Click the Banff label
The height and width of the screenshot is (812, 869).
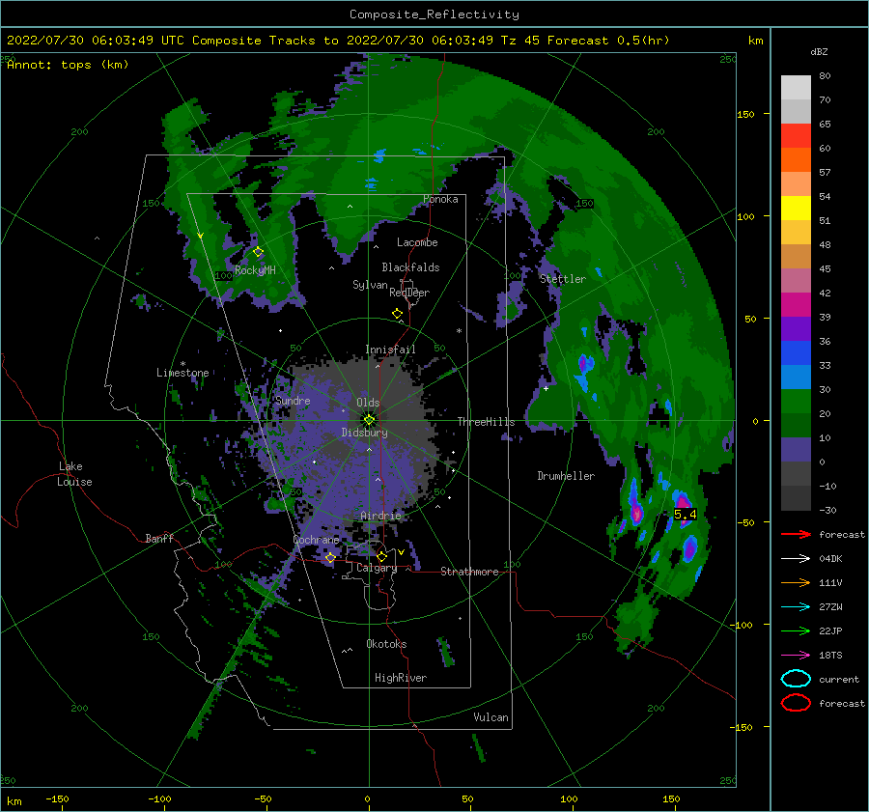point(159,538)
